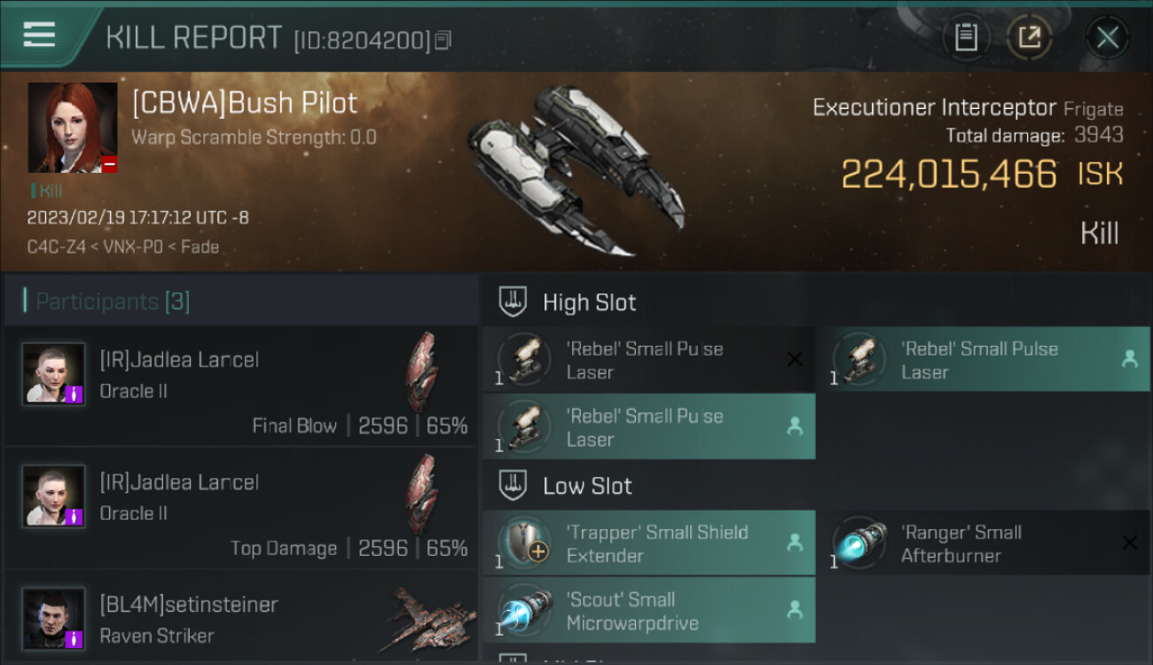Close the kill report window
The width and height of the screenshot is (1153, 665).
tap(1107, 37)
